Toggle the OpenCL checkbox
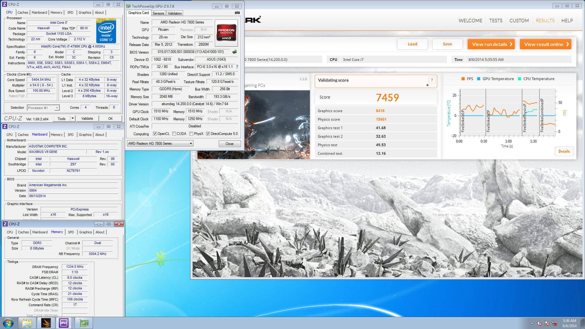Viewport: 585px width, 329px height. point(155,134)
